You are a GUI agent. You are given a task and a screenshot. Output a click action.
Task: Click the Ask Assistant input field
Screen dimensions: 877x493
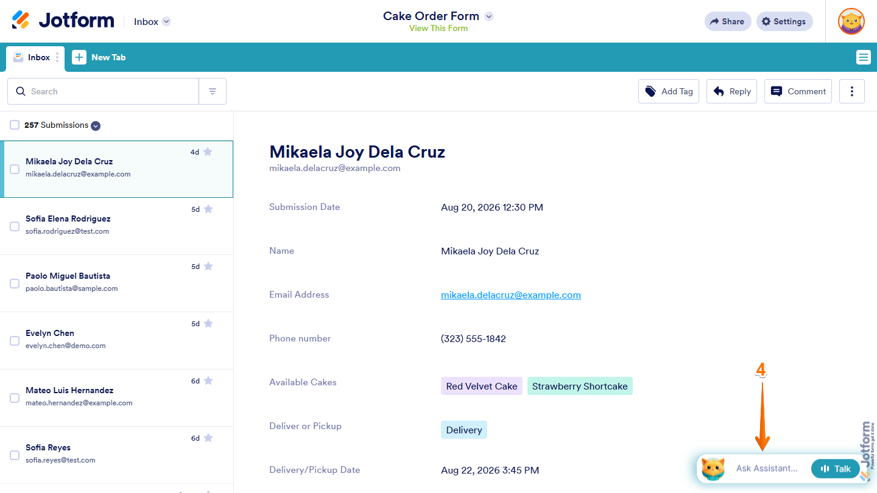767,468
